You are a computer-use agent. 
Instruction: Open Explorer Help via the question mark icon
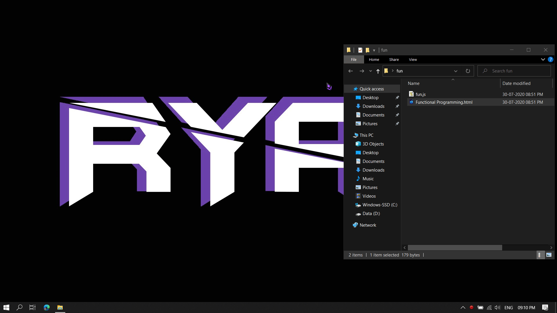tap(550, 59)
